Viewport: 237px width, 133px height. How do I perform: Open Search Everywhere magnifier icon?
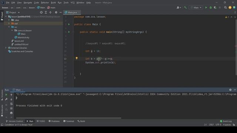[x=226, y=7]
